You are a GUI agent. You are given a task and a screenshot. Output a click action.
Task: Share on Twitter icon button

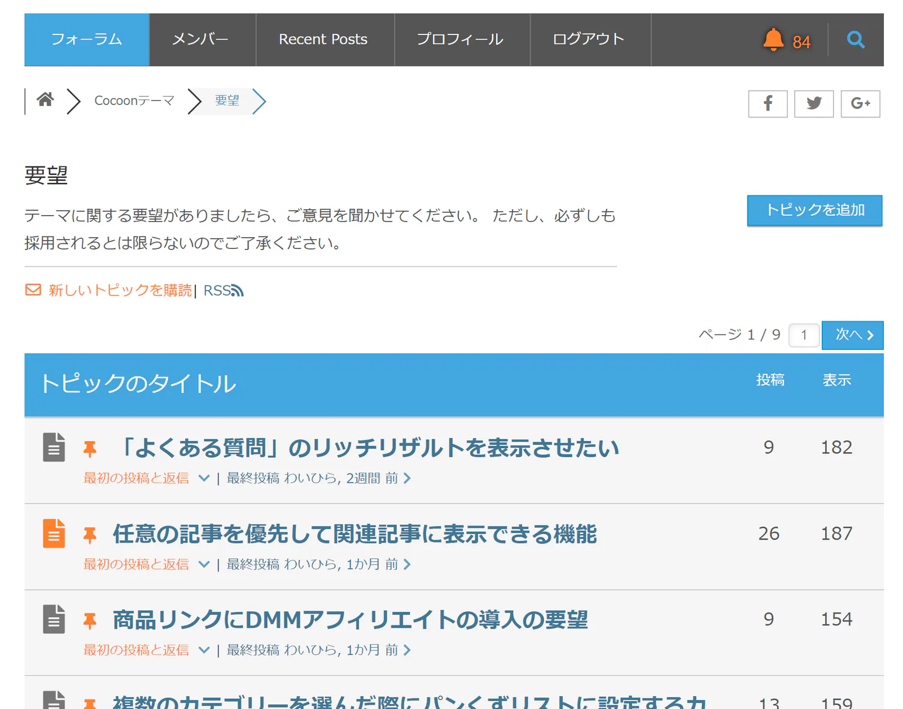point(814,104)
